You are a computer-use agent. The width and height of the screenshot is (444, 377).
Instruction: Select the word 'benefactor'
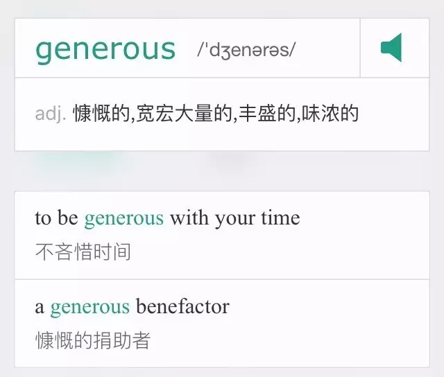182,306
